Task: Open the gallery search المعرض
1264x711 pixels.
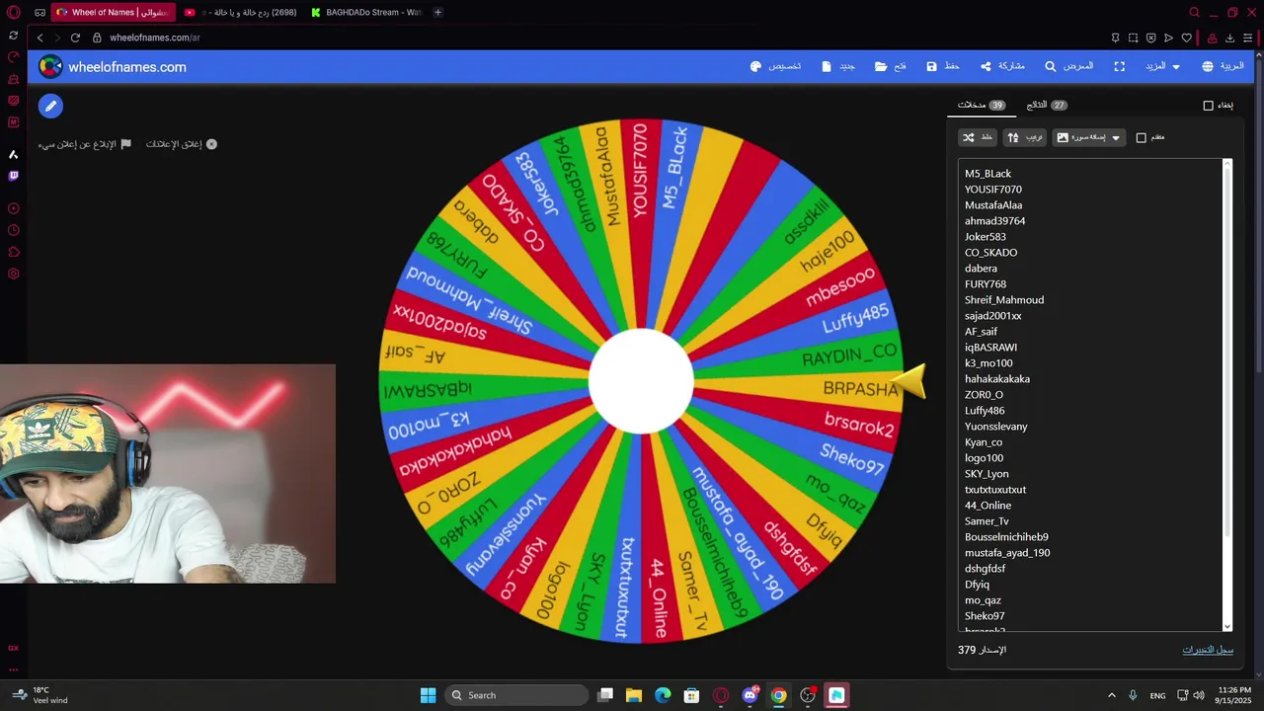Action: [1069, 66]
